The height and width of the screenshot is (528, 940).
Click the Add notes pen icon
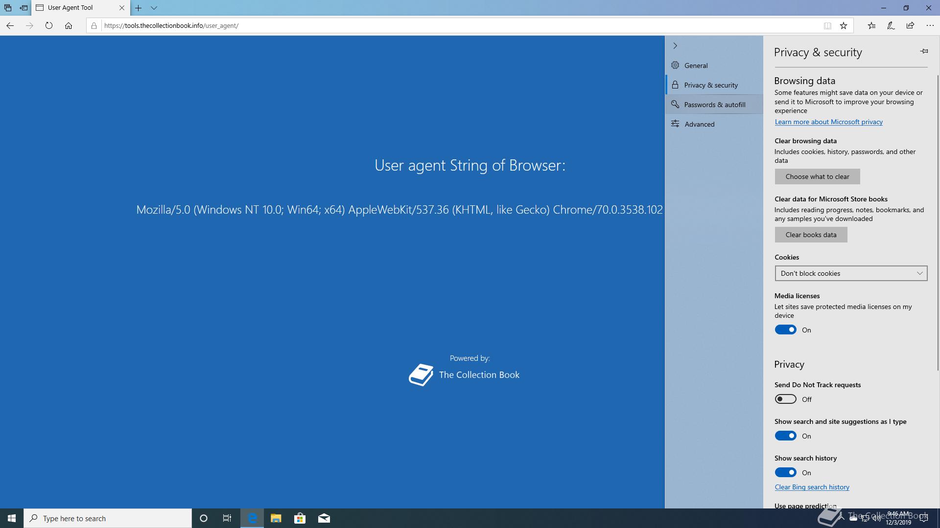pos(891,25)
